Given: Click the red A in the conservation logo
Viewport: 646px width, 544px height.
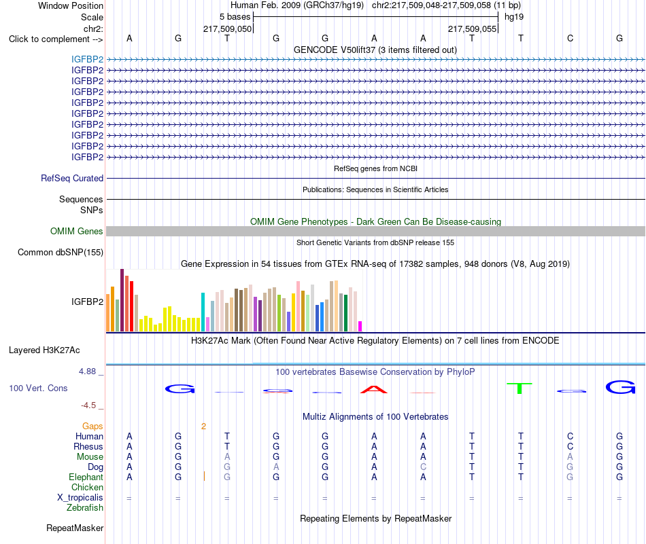Looking at the screenshot, I should pos(374,389).
